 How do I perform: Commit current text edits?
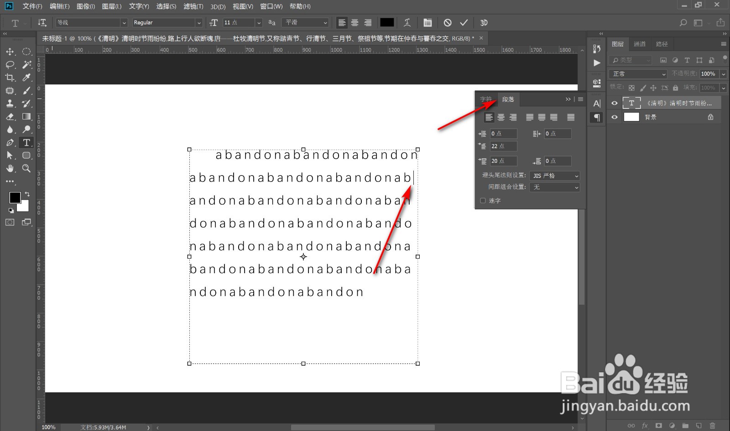tap(464, 22)
